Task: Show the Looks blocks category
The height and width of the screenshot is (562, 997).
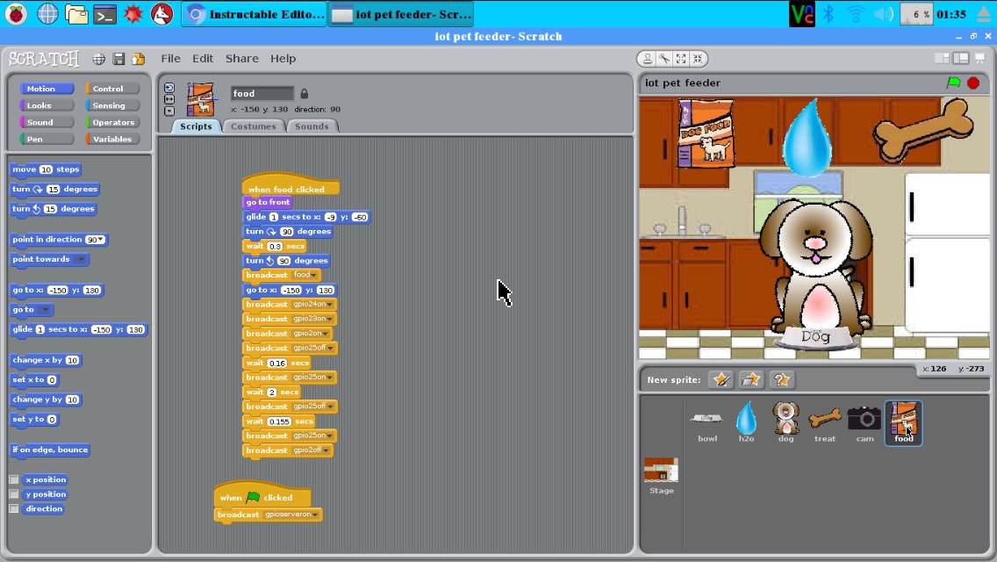Action: point(46,105)
